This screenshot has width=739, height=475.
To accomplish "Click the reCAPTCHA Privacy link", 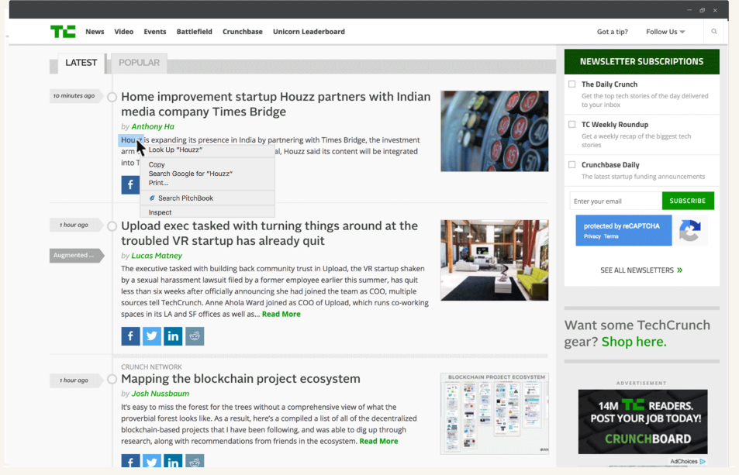I will coord(592,236).
